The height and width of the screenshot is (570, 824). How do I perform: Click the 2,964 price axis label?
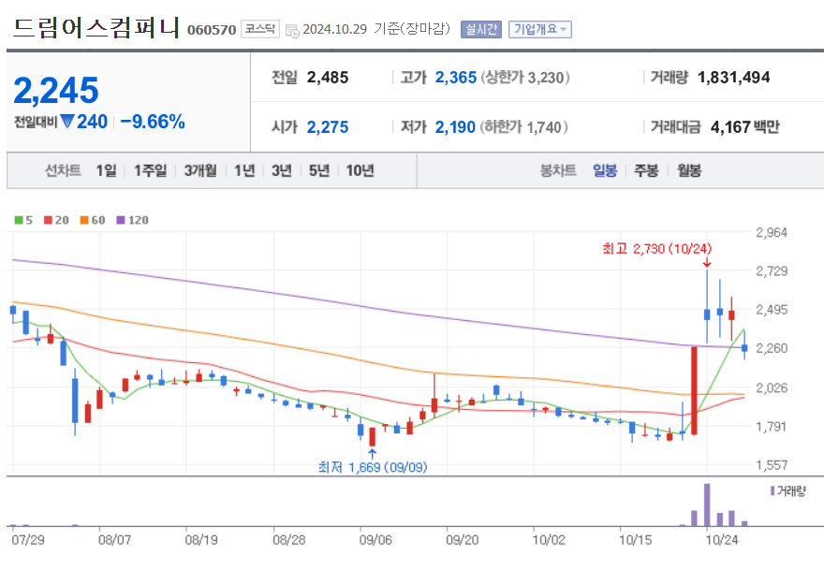tap(772, 232)
